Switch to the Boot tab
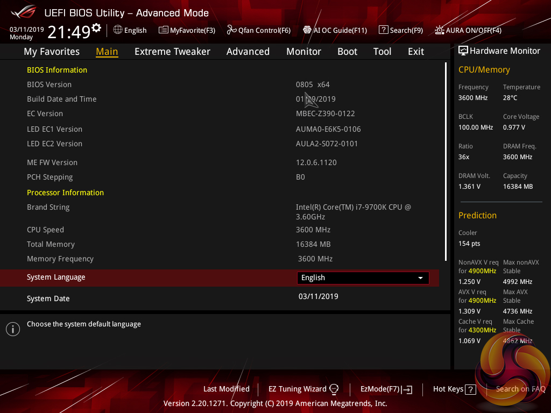Viewport: 551px width, 413px height. click(347, 52)
